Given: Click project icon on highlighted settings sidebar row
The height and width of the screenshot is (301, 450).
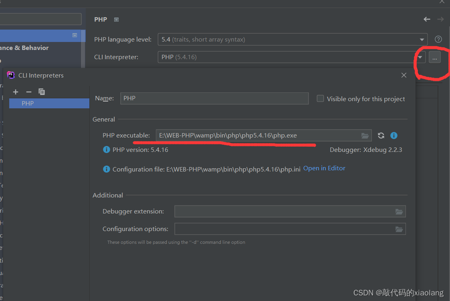Looking at the screenshot, I should [75, 35].
